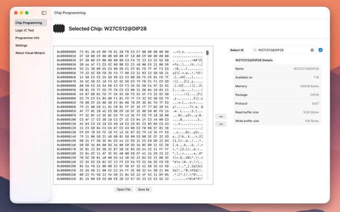
Task: Click the yellow minimize window button
Action: [x=21, y=13]
